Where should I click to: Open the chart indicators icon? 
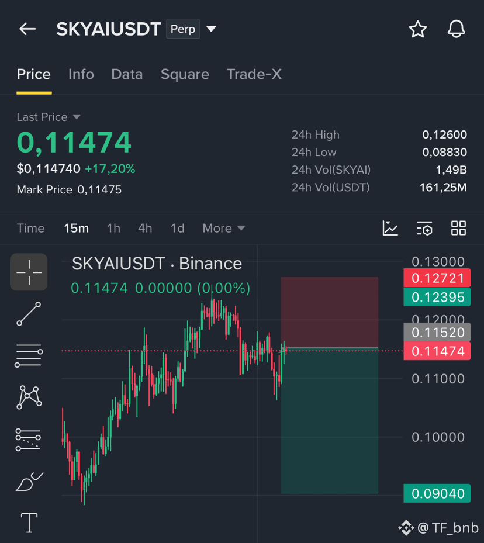tap(390, 228)
